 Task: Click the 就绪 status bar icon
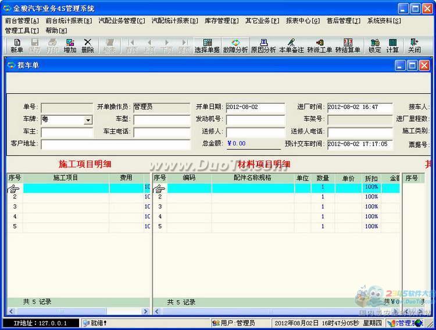(x=87, y=323)
